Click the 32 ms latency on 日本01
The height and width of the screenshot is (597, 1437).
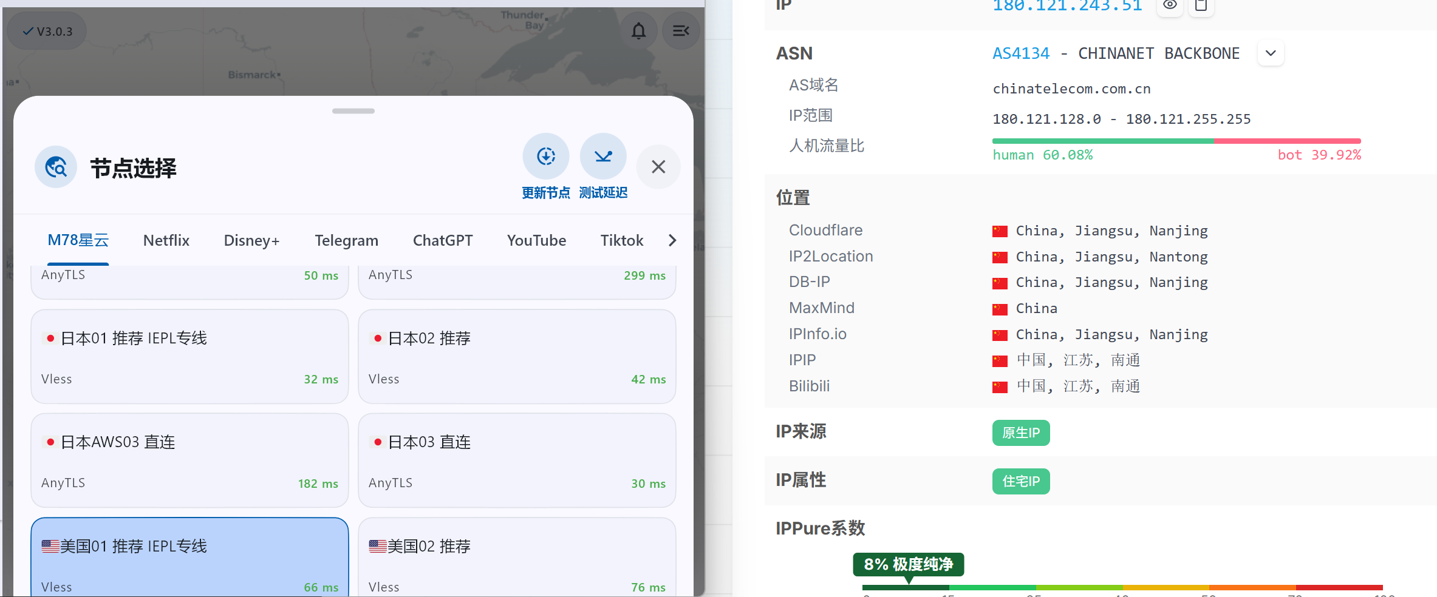[x=321, y=379]
